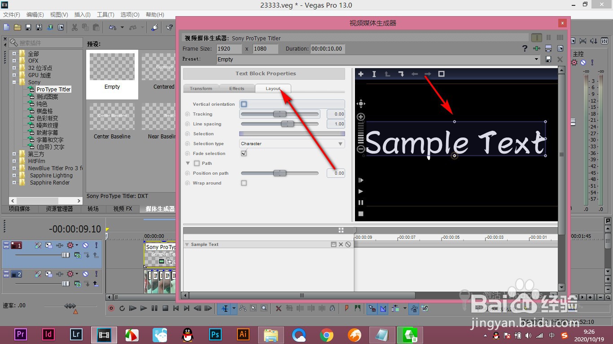The height and width of the screenshot is (344, 613).
Task: Mute video track 1
Action: point(85,245)
